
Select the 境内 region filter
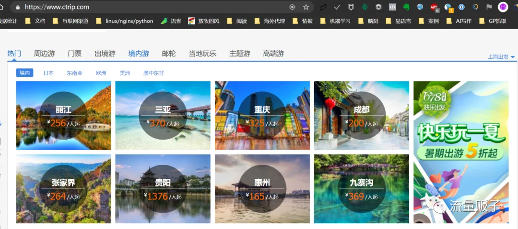pyautogui.click(x=25, y=73)
